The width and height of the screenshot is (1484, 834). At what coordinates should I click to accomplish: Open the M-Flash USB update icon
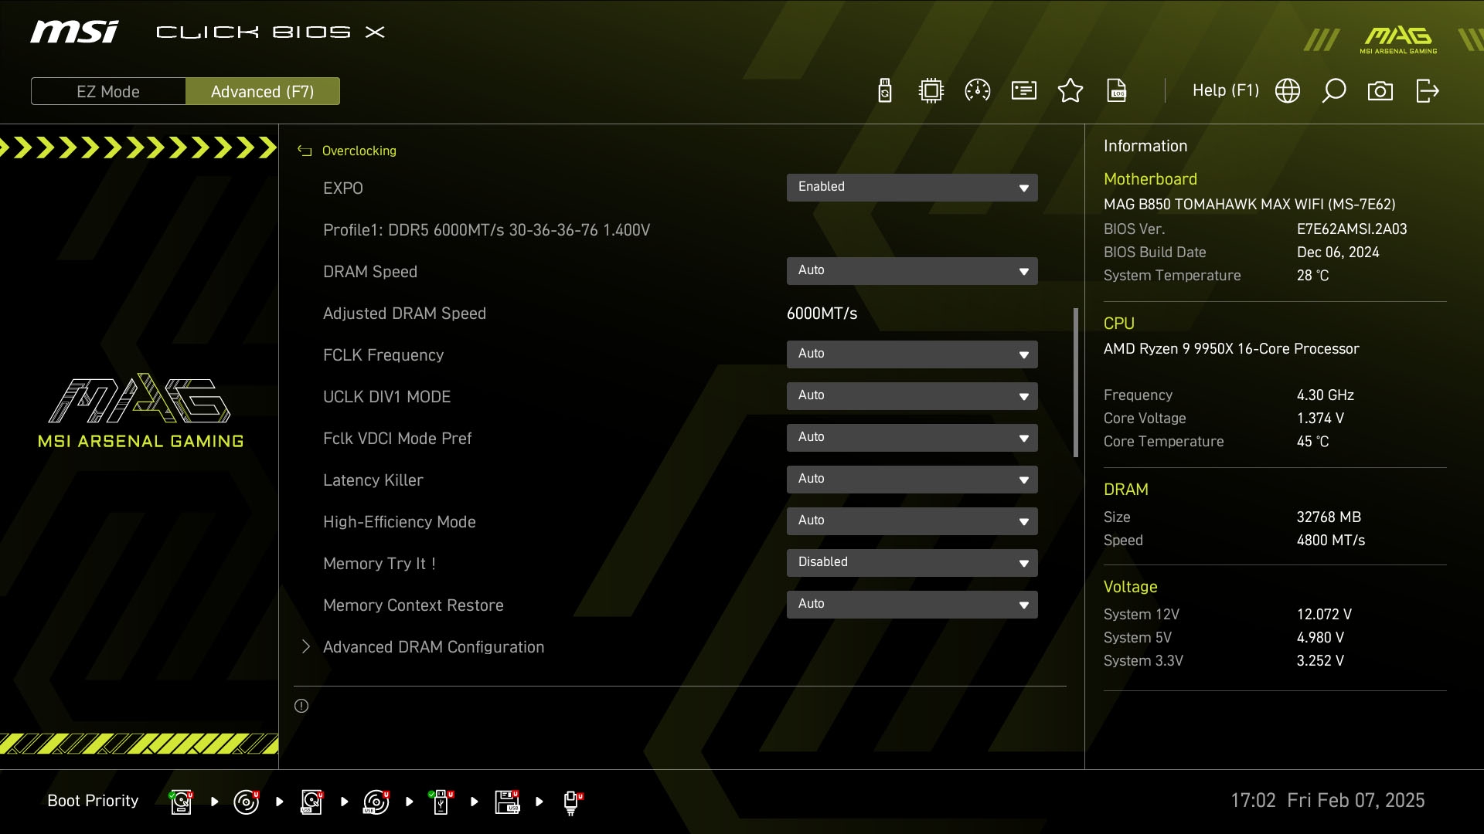tap(885, 91)
